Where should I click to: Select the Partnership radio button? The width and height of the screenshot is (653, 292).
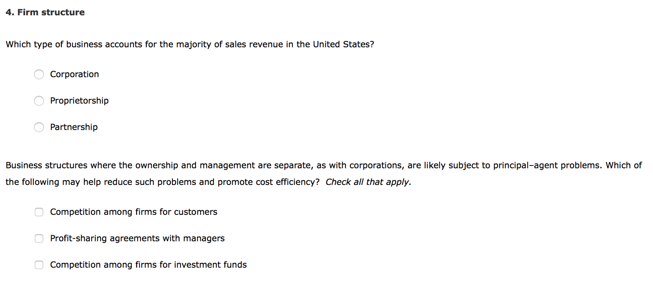(x=39, y=128)
